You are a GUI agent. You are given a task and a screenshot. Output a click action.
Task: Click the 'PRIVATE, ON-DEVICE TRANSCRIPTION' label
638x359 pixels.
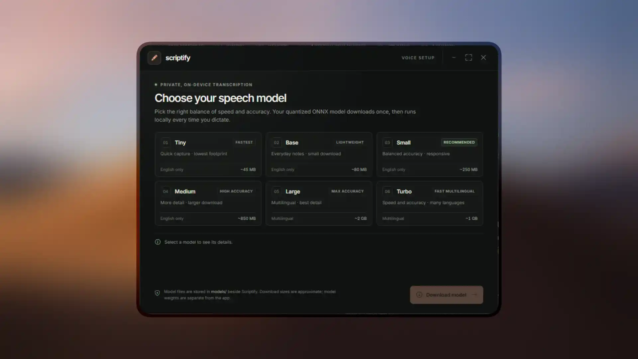(206, 85)
